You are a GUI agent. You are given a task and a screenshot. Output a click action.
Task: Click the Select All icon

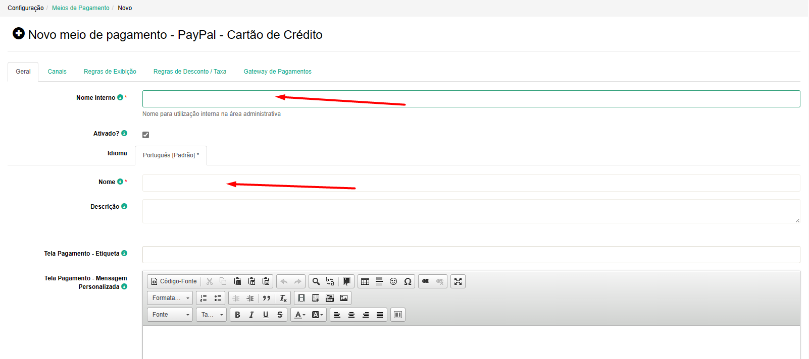(x=346, y=281)
